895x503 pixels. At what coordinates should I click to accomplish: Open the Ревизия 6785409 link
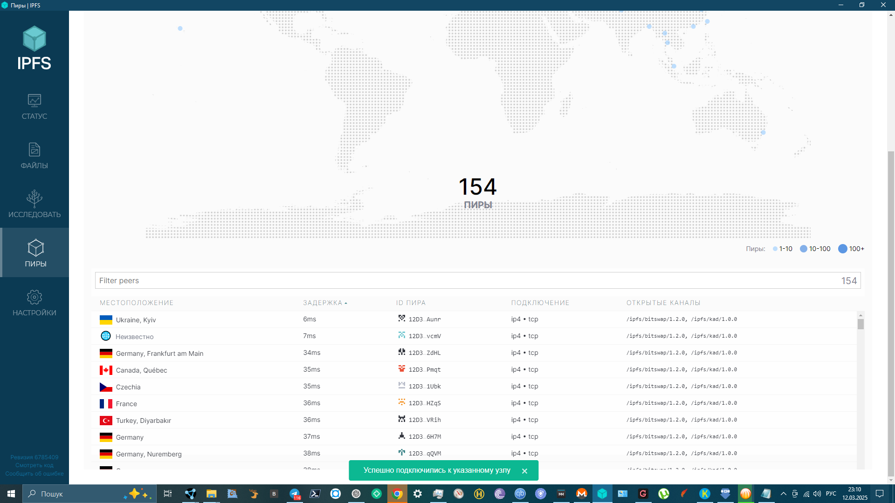[34, 457]
